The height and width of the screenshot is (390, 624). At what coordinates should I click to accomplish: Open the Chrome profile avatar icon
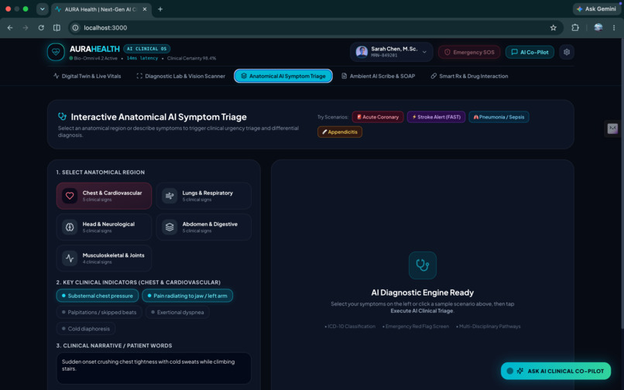pos(598,27)
